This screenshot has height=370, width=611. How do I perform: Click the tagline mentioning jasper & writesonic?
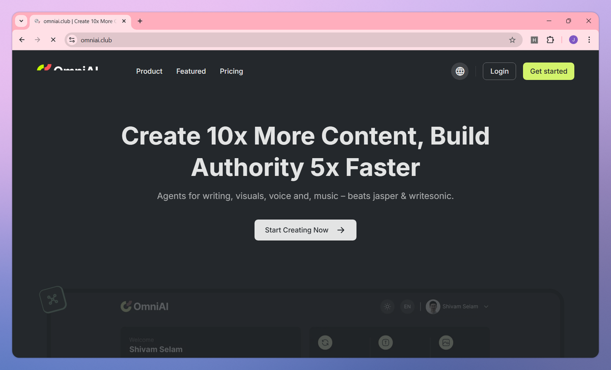click(305, 195)
